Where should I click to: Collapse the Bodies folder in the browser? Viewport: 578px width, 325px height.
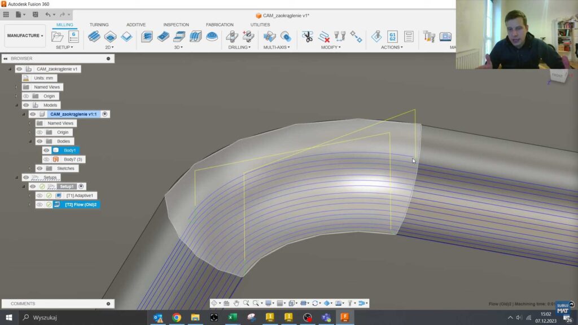coord(30,141)
